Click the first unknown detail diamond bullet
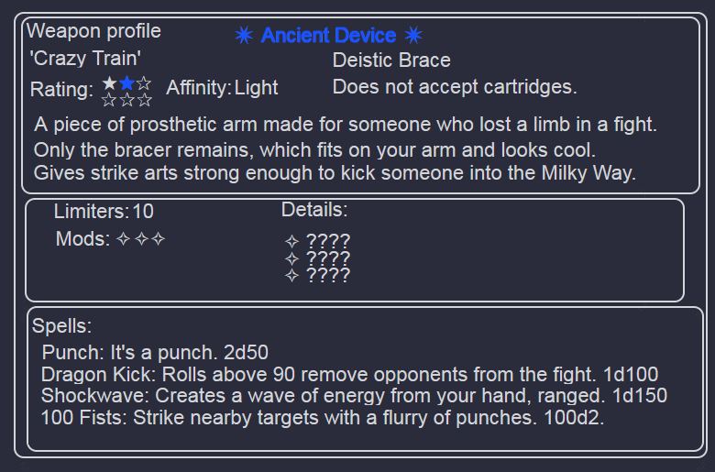This screenshot has width=715, height=472. [x=291, y=241]
